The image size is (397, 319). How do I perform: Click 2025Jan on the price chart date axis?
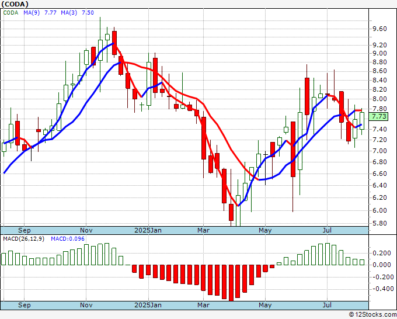[148, 230]
